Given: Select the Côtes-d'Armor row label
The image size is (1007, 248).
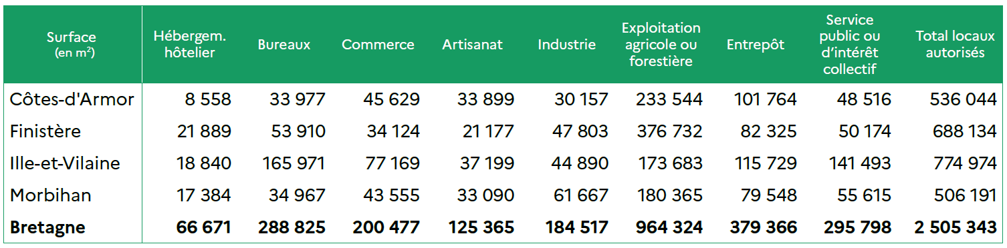Looking at the screenshot, I should point(72,99).
